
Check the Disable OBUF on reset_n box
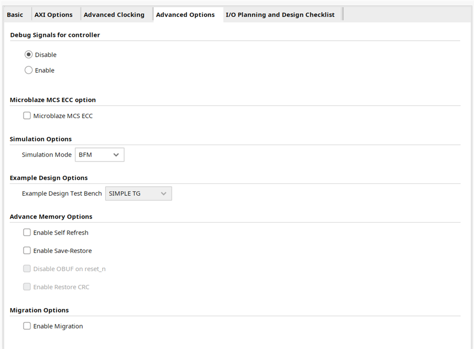(x=27, y=269)
